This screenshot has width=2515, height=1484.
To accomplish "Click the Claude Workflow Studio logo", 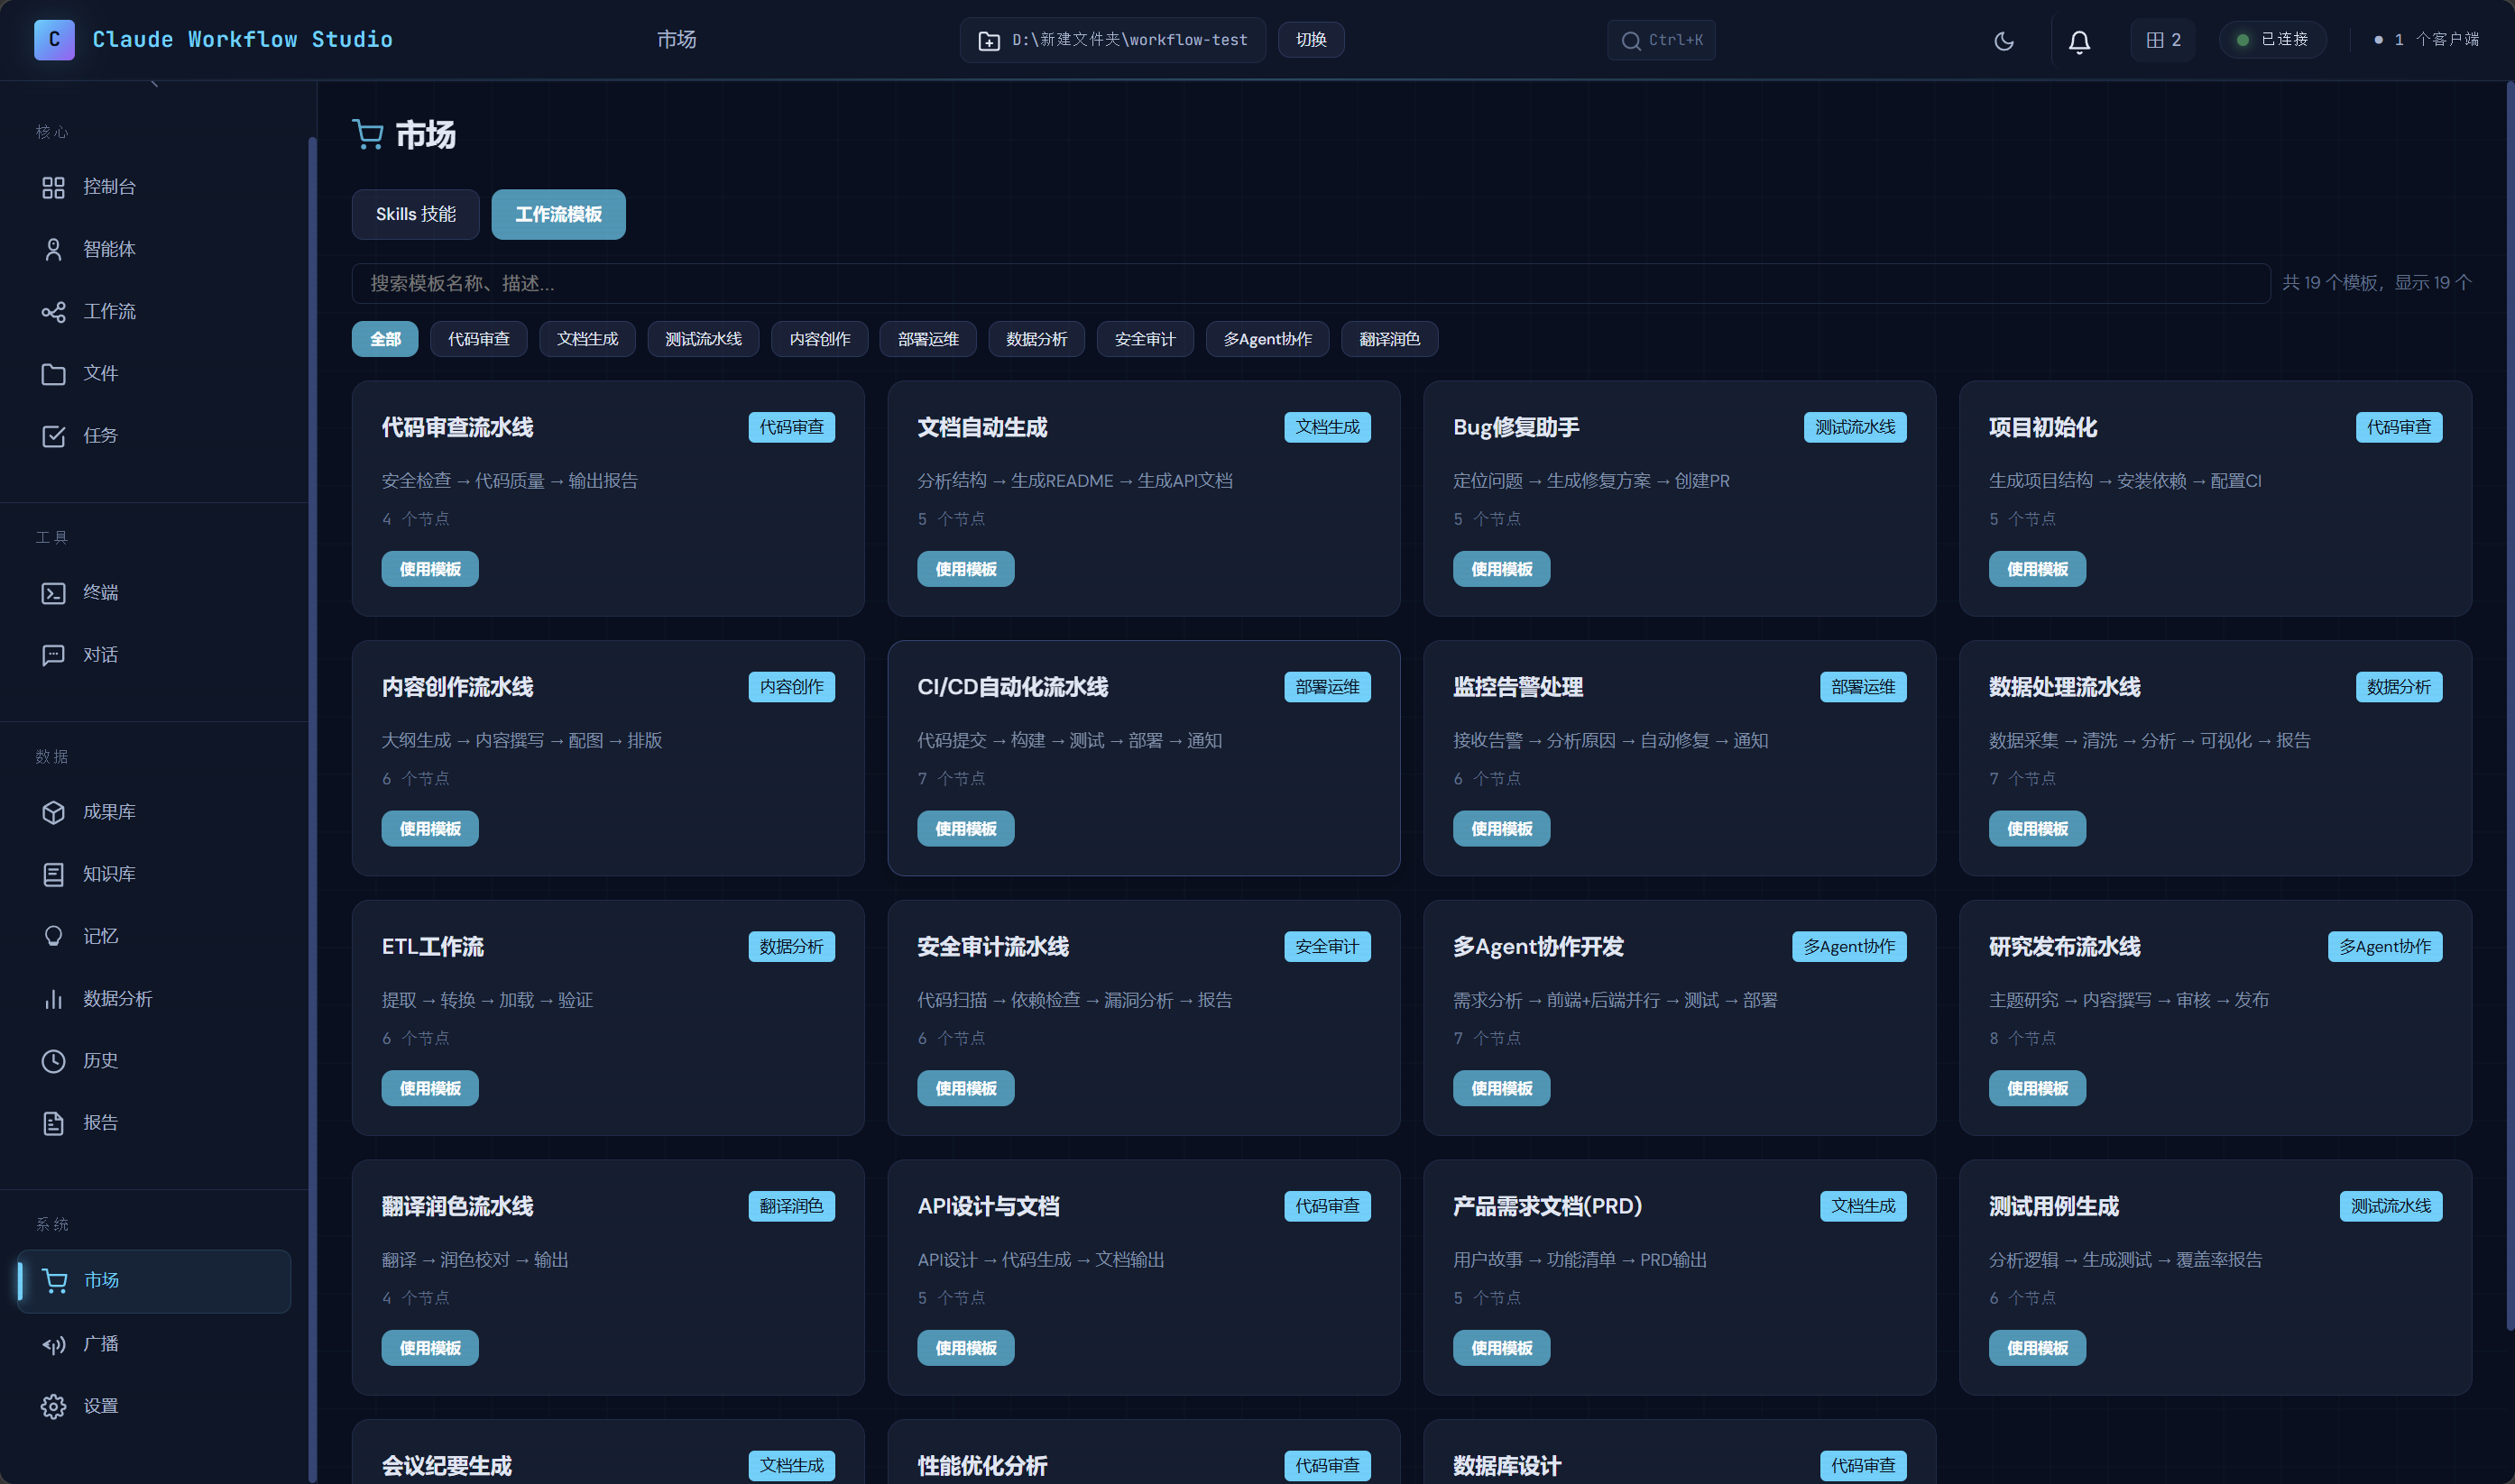I will (x=54, y=40).
